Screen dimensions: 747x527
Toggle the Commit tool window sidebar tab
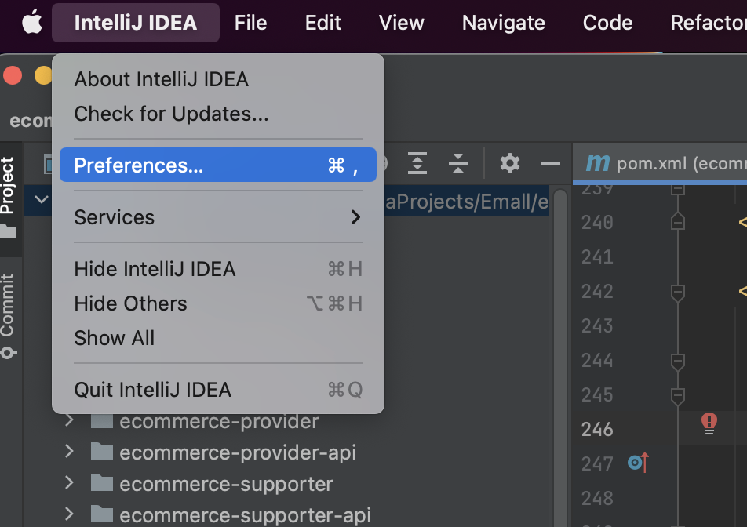pos(9,315)
